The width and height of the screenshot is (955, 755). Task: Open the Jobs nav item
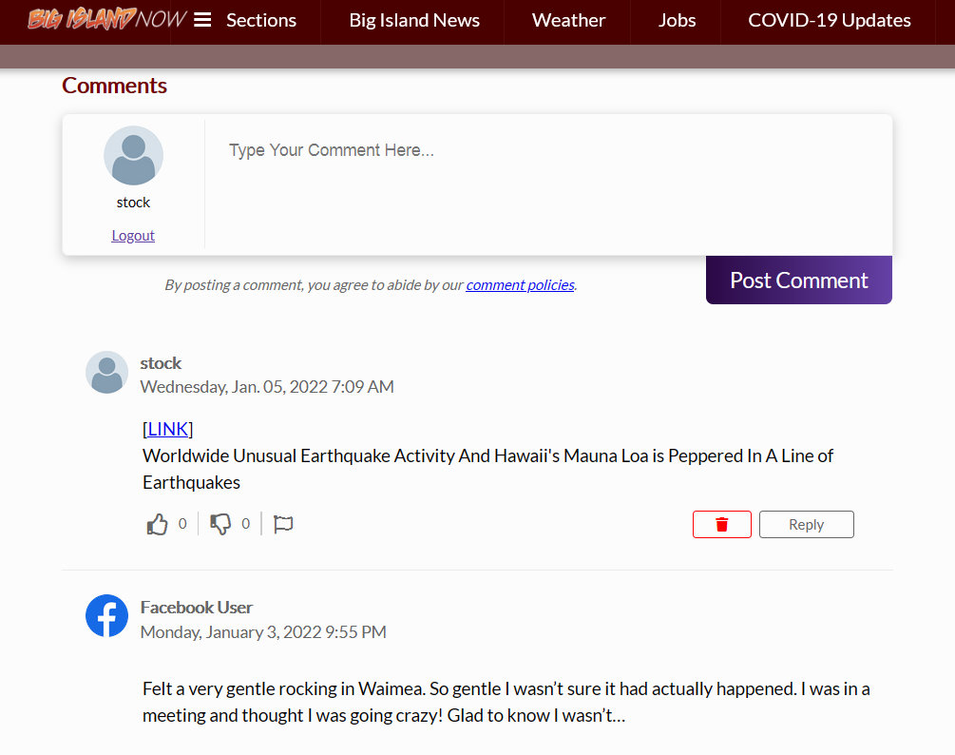click(x=677, y=20)
